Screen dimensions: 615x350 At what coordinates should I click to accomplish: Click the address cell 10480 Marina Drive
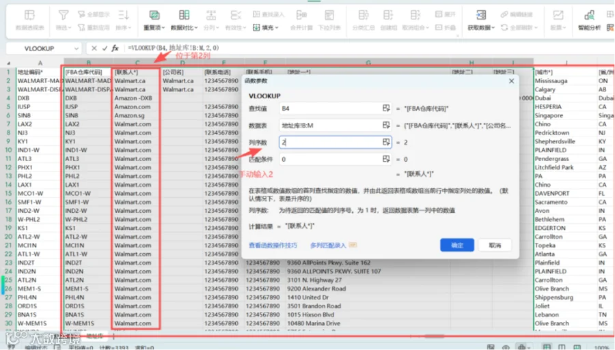(368, 323)
